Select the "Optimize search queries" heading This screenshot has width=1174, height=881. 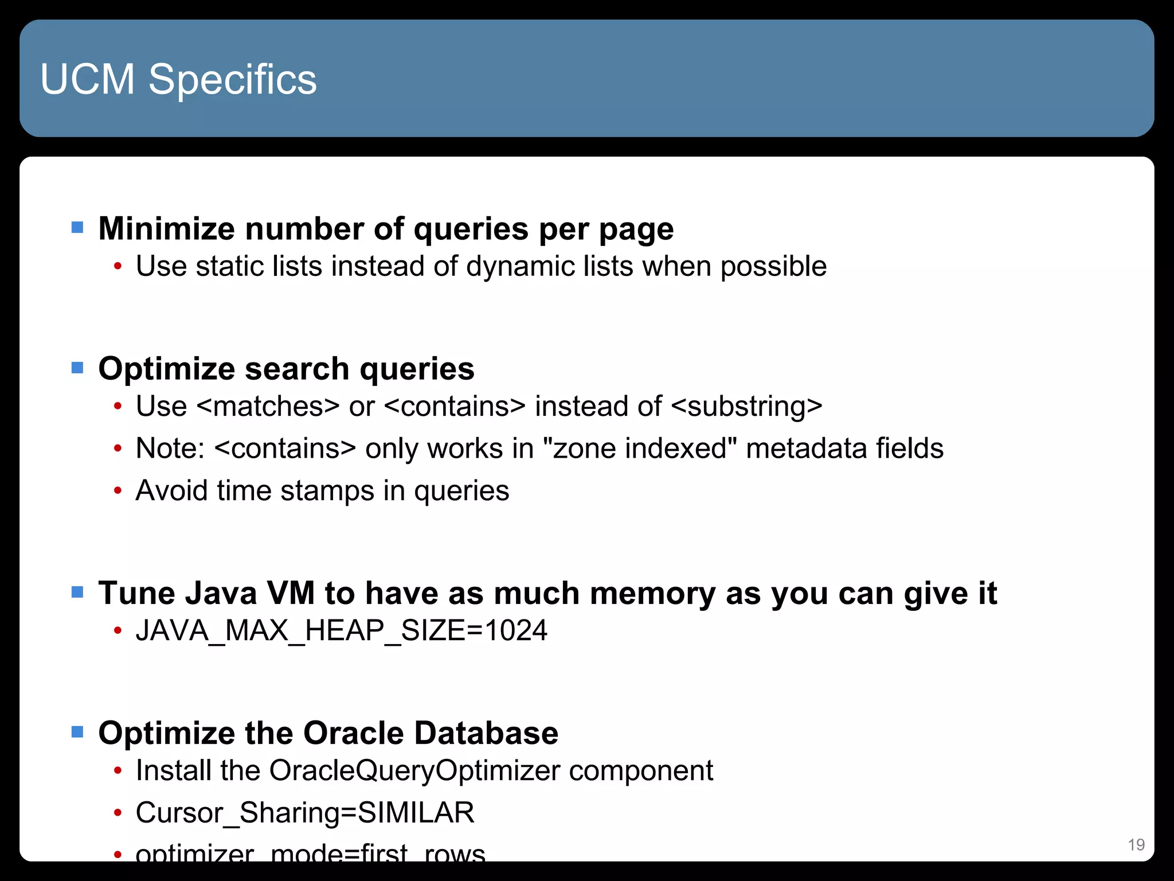pos(286,368)
